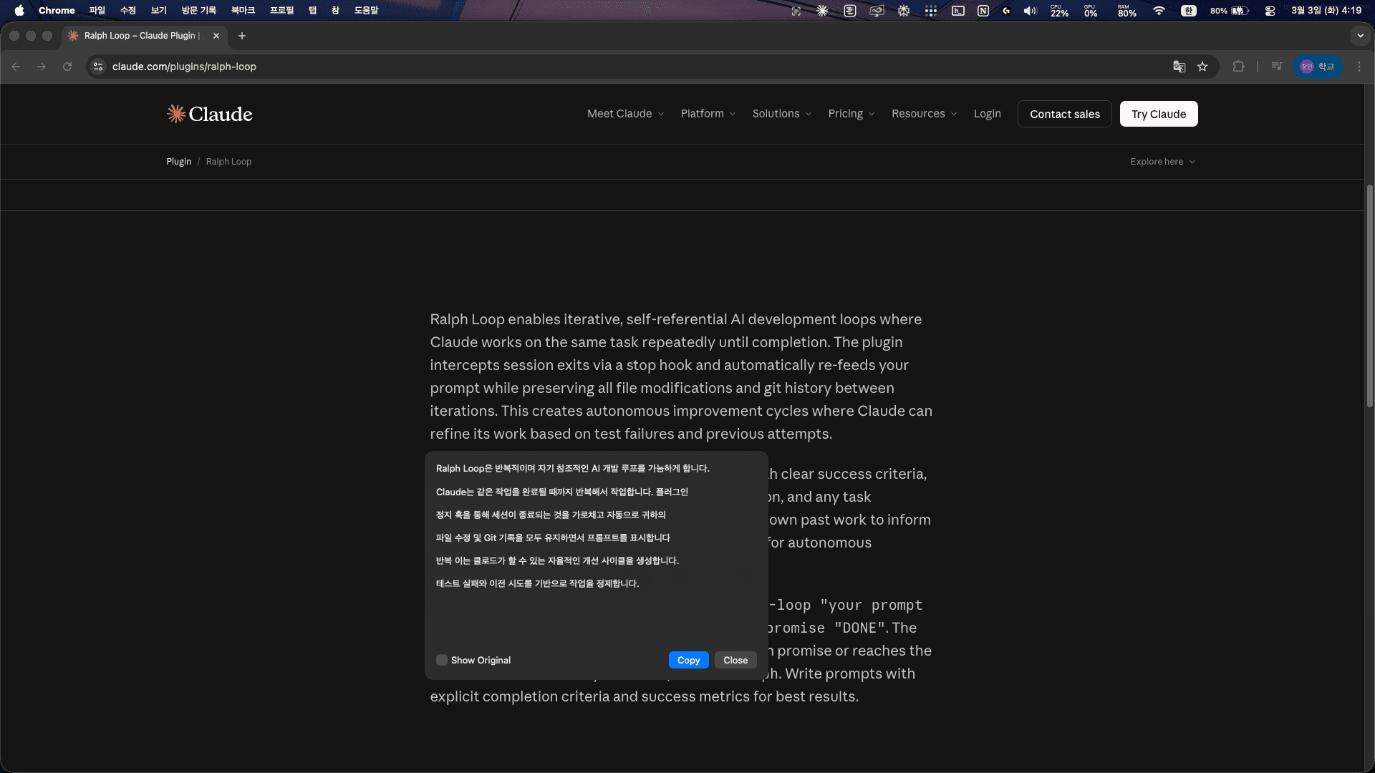1375x773 pixels.
Task: Enable the Show Original checkbox
Action: click(x=442, y=660)
